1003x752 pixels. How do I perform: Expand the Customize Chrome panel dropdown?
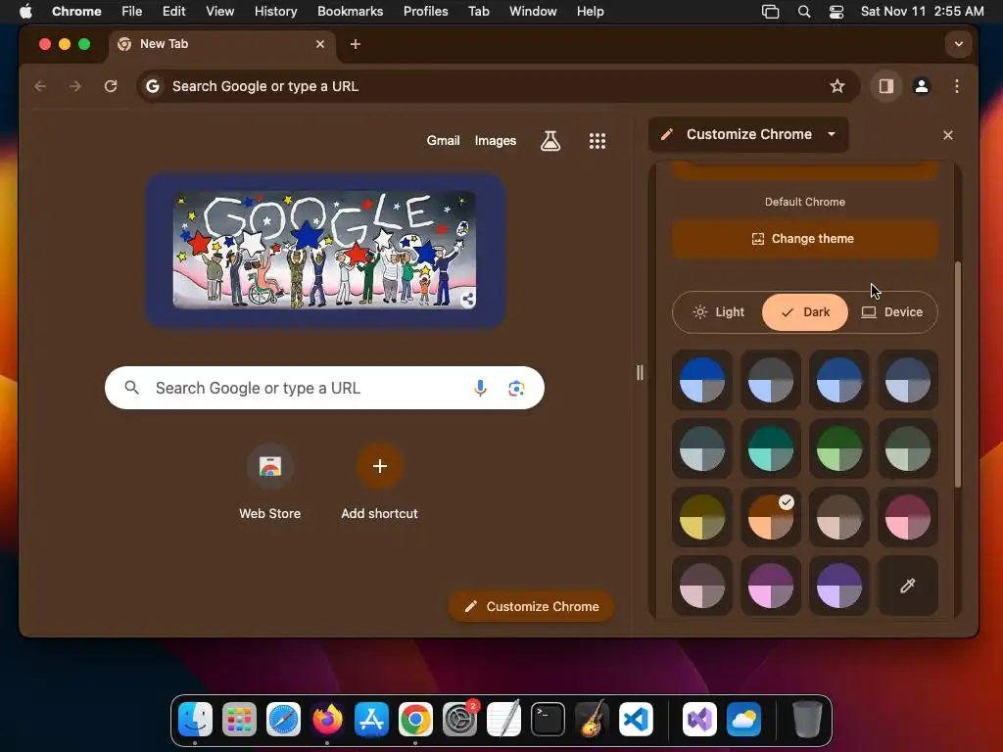pyautogui.click(x=832, y=134)
